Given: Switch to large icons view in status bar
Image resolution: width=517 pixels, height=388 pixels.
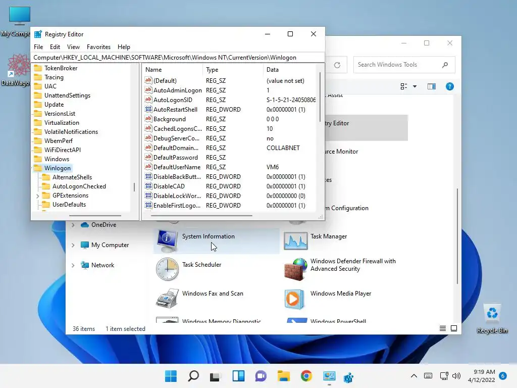Looking at the screenshot, I should (454, 328).
